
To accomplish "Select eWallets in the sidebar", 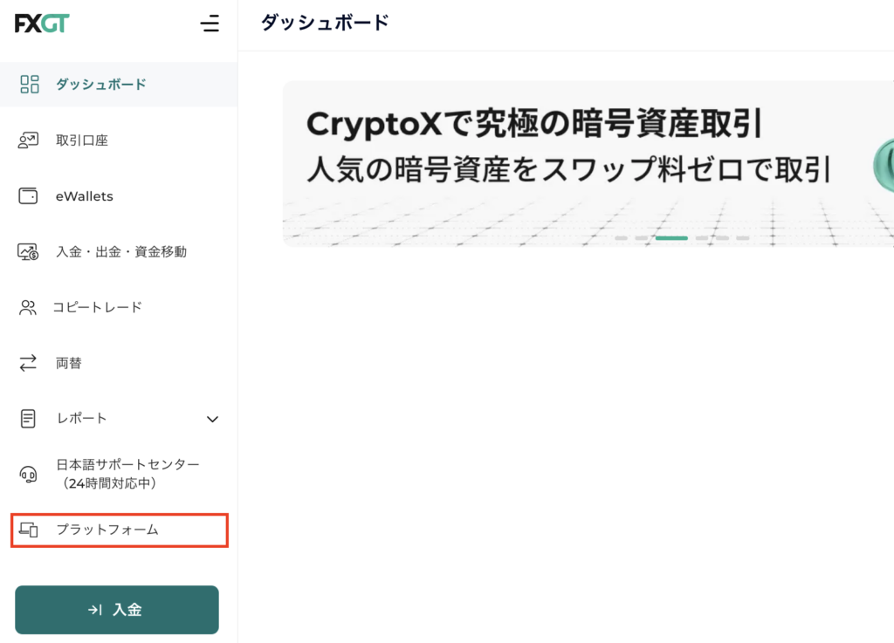I will tap(85, 196).
